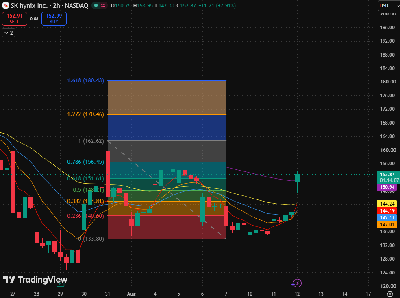Click the brown 1.272–1.618 Fibonacci zone

pos(167,97)
